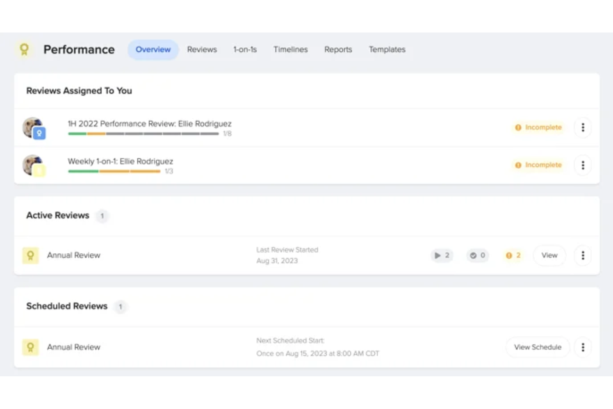Click the View button on Annual Review
The height and width of the screenshot is (409, 613).
tap(549, 256)
